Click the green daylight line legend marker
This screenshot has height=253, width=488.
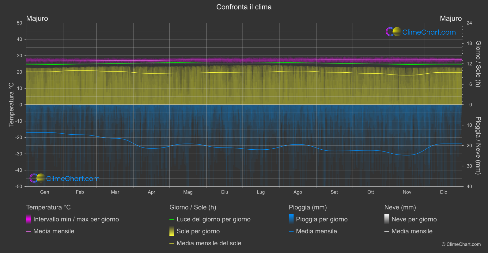coord(172,220)
